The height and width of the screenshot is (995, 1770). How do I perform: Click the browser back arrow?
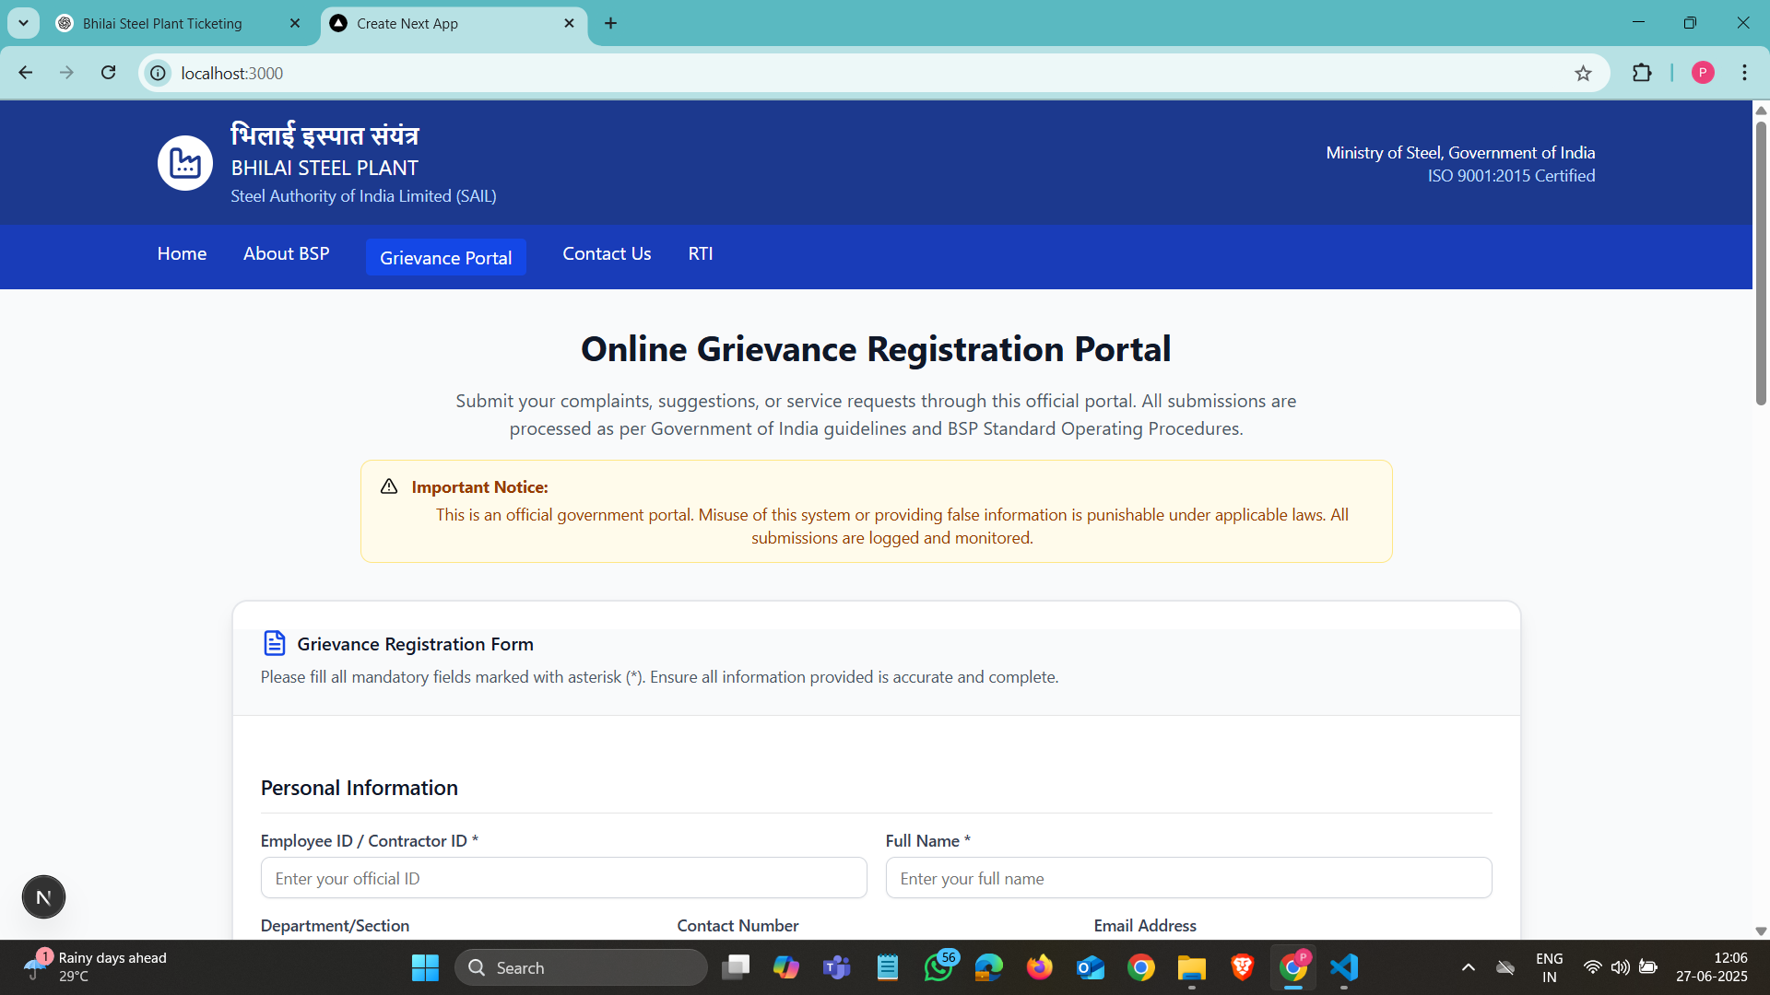[x=26, y=73]
